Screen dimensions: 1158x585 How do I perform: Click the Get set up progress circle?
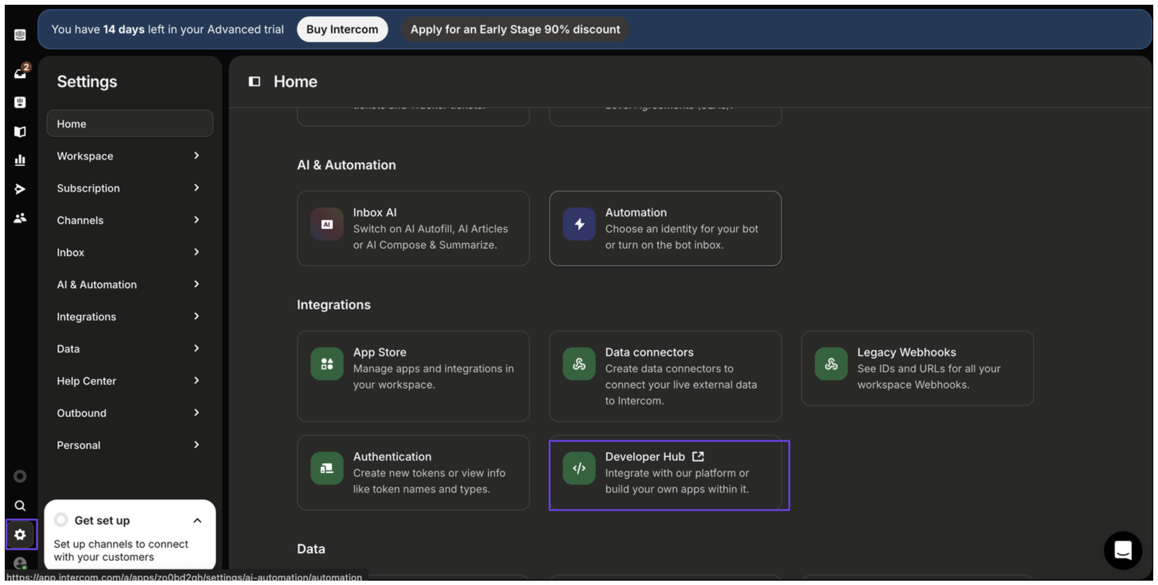pyautogui.click(x=61, y=520)
